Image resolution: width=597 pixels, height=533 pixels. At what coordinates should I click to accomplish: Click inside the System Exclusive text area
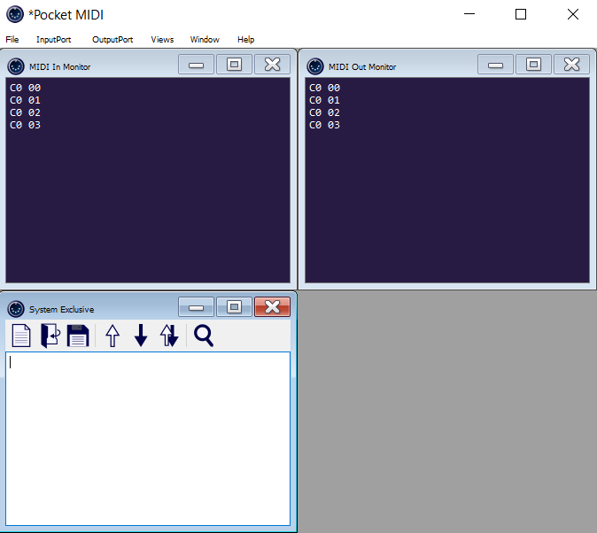tap(148, 438)
